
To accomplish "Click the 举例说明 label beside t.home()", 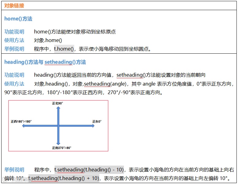I will 14,49.
